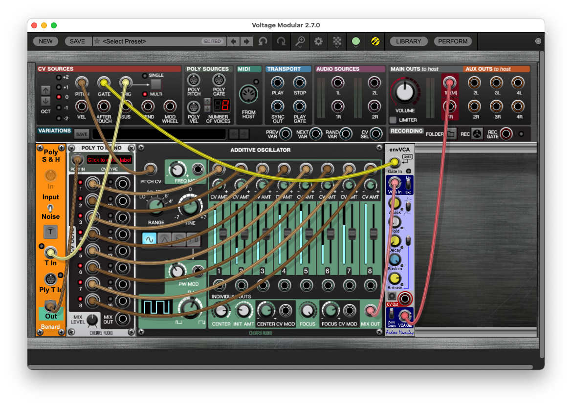Click the redo arrow icon
Viewport: 572px width, 406px height.
tap(281, 41)
